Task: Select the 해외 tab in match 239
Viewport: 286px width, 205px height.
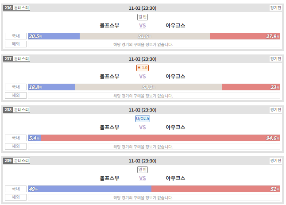Action: coord(15,197)
